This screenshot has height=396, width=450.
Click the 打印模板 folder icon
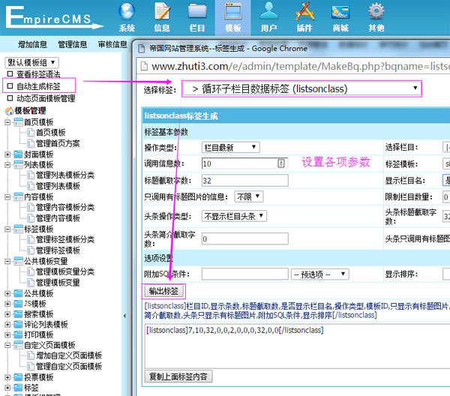[18, 334]
